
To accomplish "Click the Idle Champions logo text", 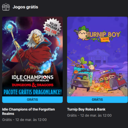I will coord(33,78).
